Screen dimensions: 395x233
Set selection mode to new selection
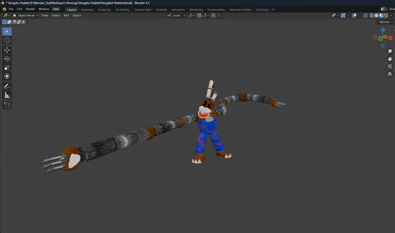point(4,22)
